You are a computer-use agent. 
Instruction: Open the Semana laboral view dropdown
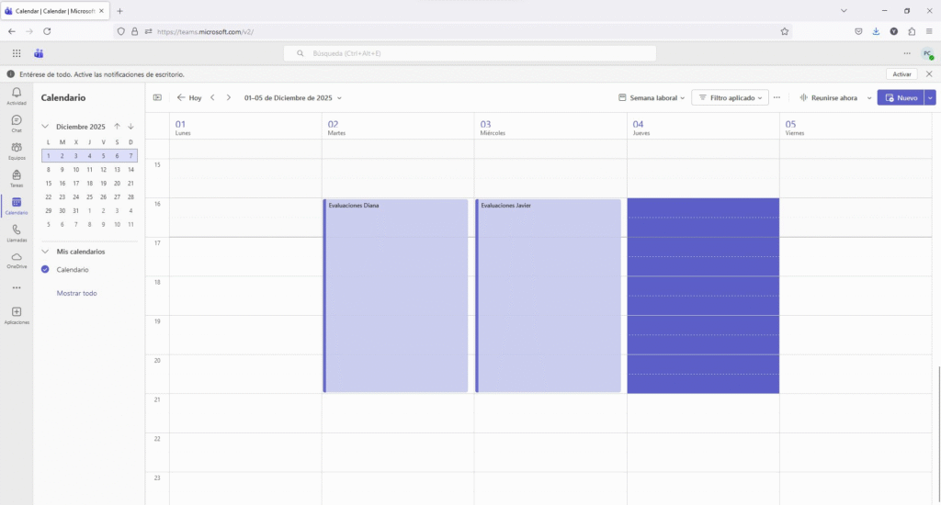[x=652, y=97]
